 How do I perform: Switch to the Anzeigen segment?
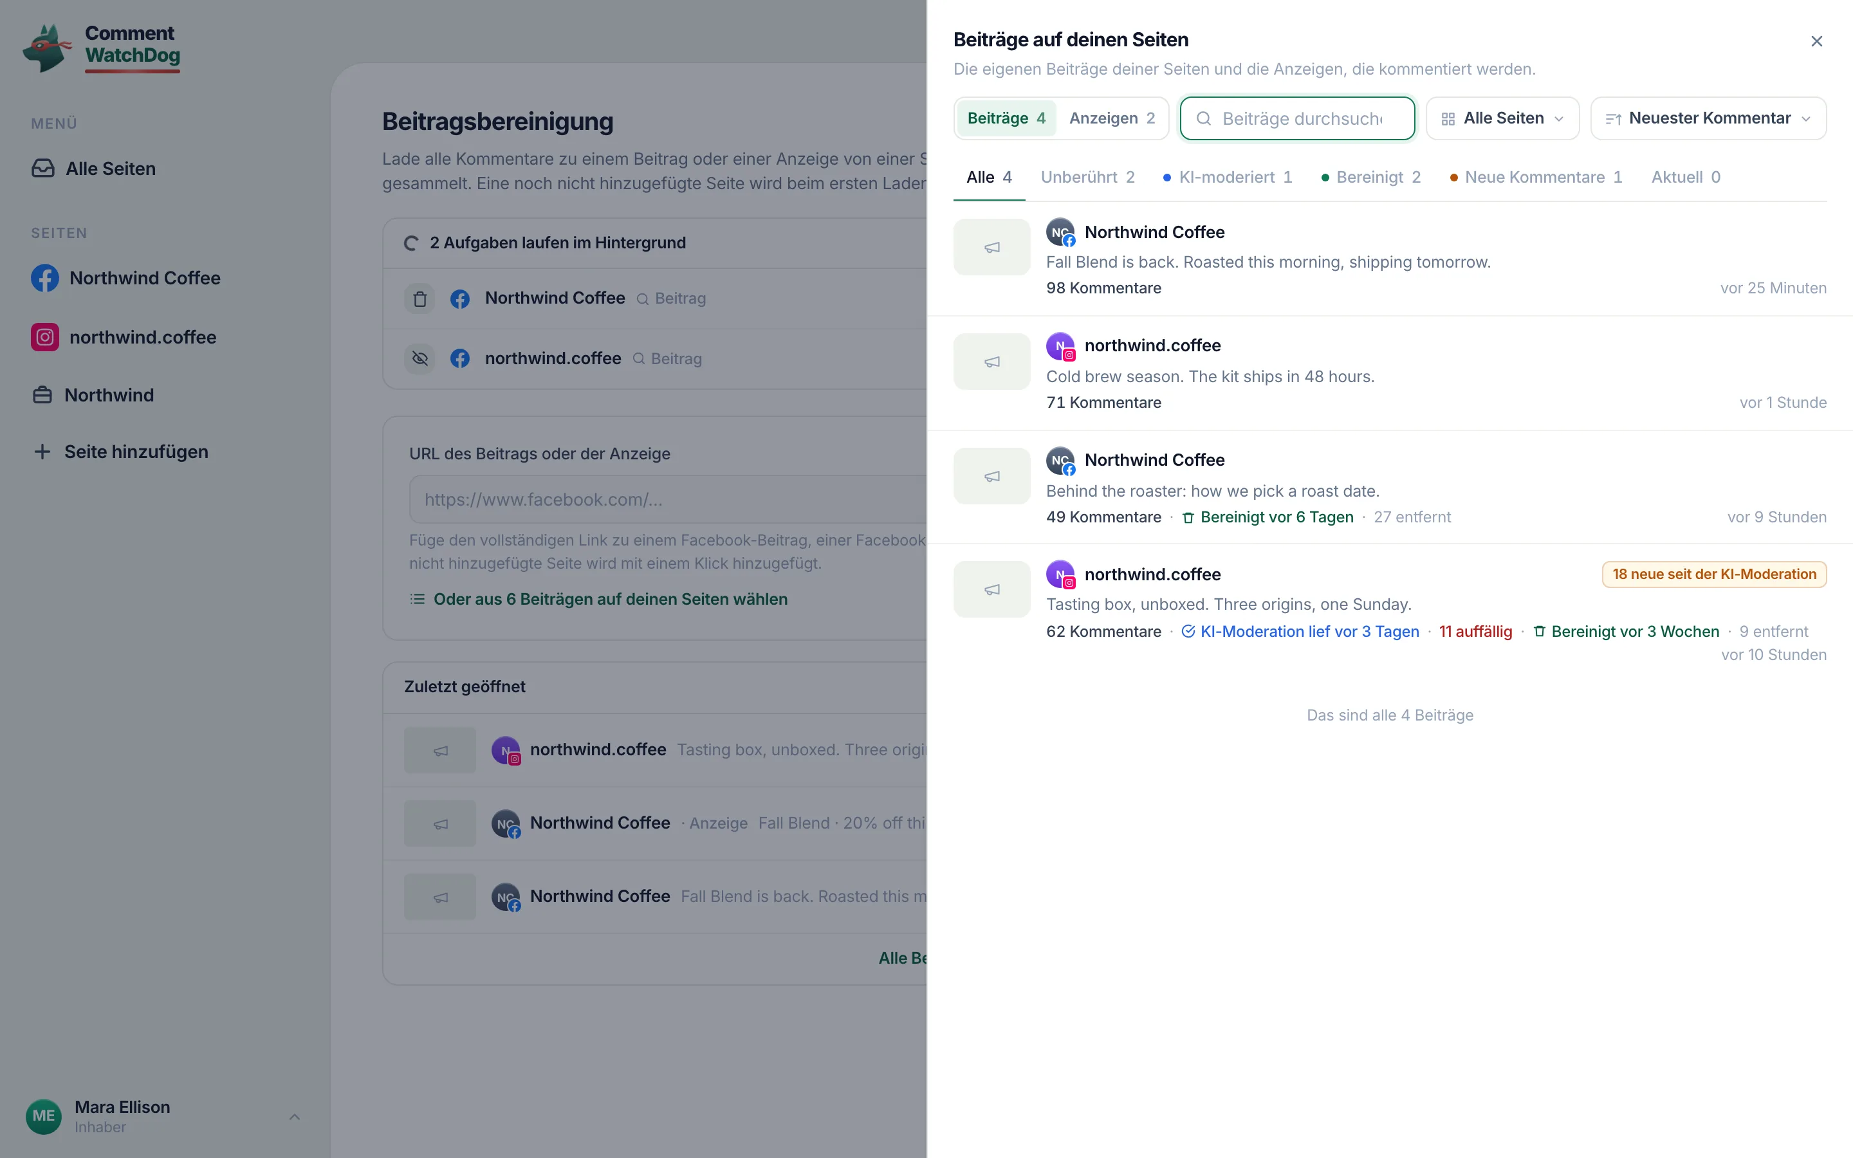click(1112, 118)
